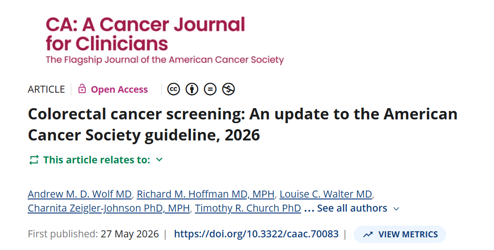This screenshot has height=250, width=494.
Task: Click the open lock icon beside Open Access
Action: [x=82, y=89]
